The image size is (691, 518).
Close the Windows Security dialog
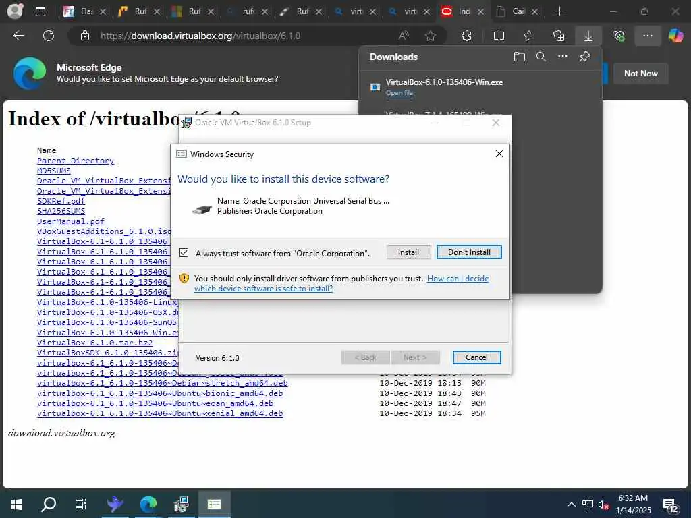click(x=499, y=154)
